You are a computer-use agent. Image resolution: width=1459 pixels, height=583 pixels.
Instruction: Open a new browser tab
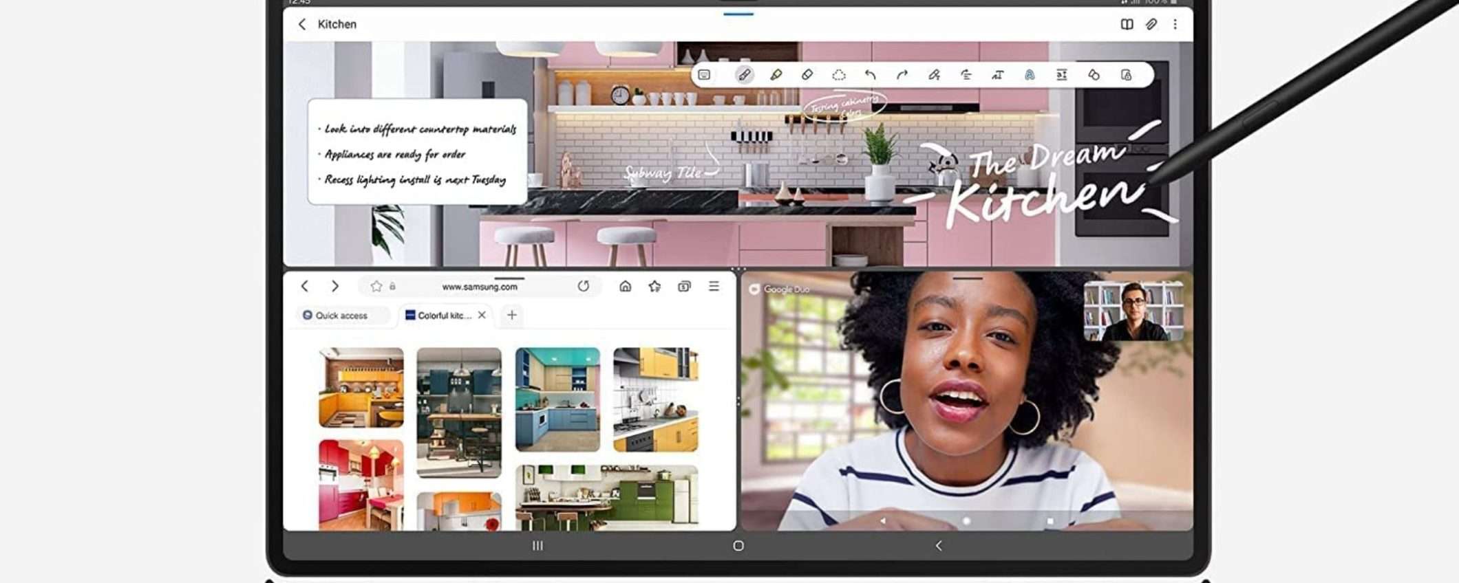pos(512,316)
